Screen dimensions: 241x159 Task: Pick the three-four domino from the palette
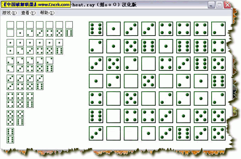point(20,82)
